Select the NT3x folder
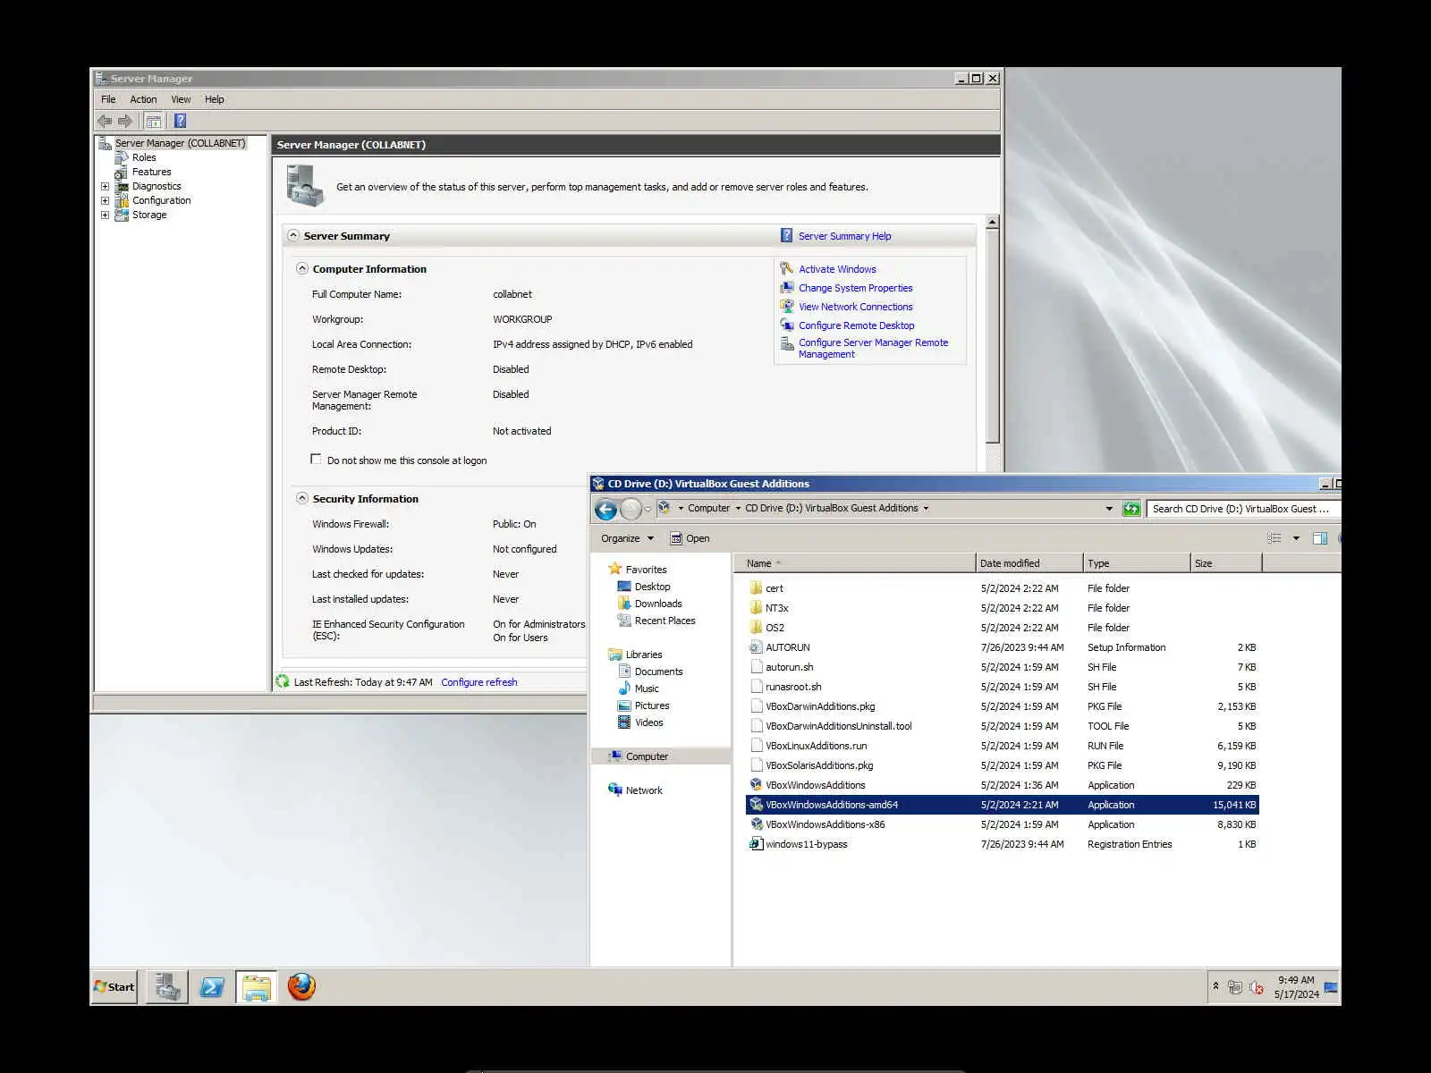Viewport: 1431px width, 1073px height. [776, 608]
